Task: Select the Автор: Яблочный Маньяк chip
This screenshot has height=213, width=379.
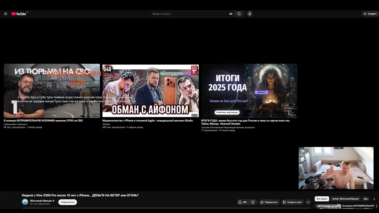Action: pos(345,199)
